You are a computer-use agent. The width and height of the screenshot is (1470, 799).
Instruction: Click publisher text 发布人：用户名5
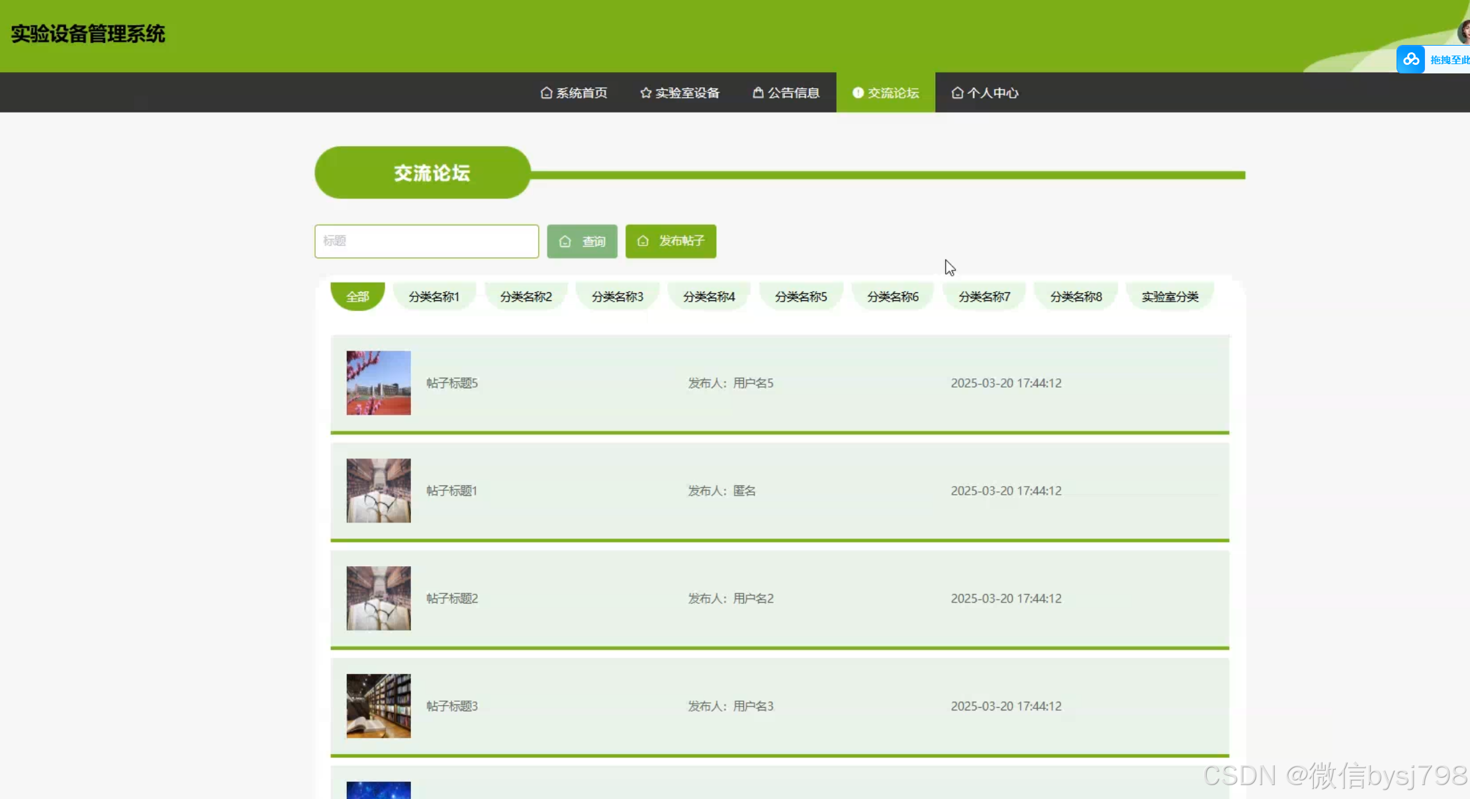coord(731,383)
